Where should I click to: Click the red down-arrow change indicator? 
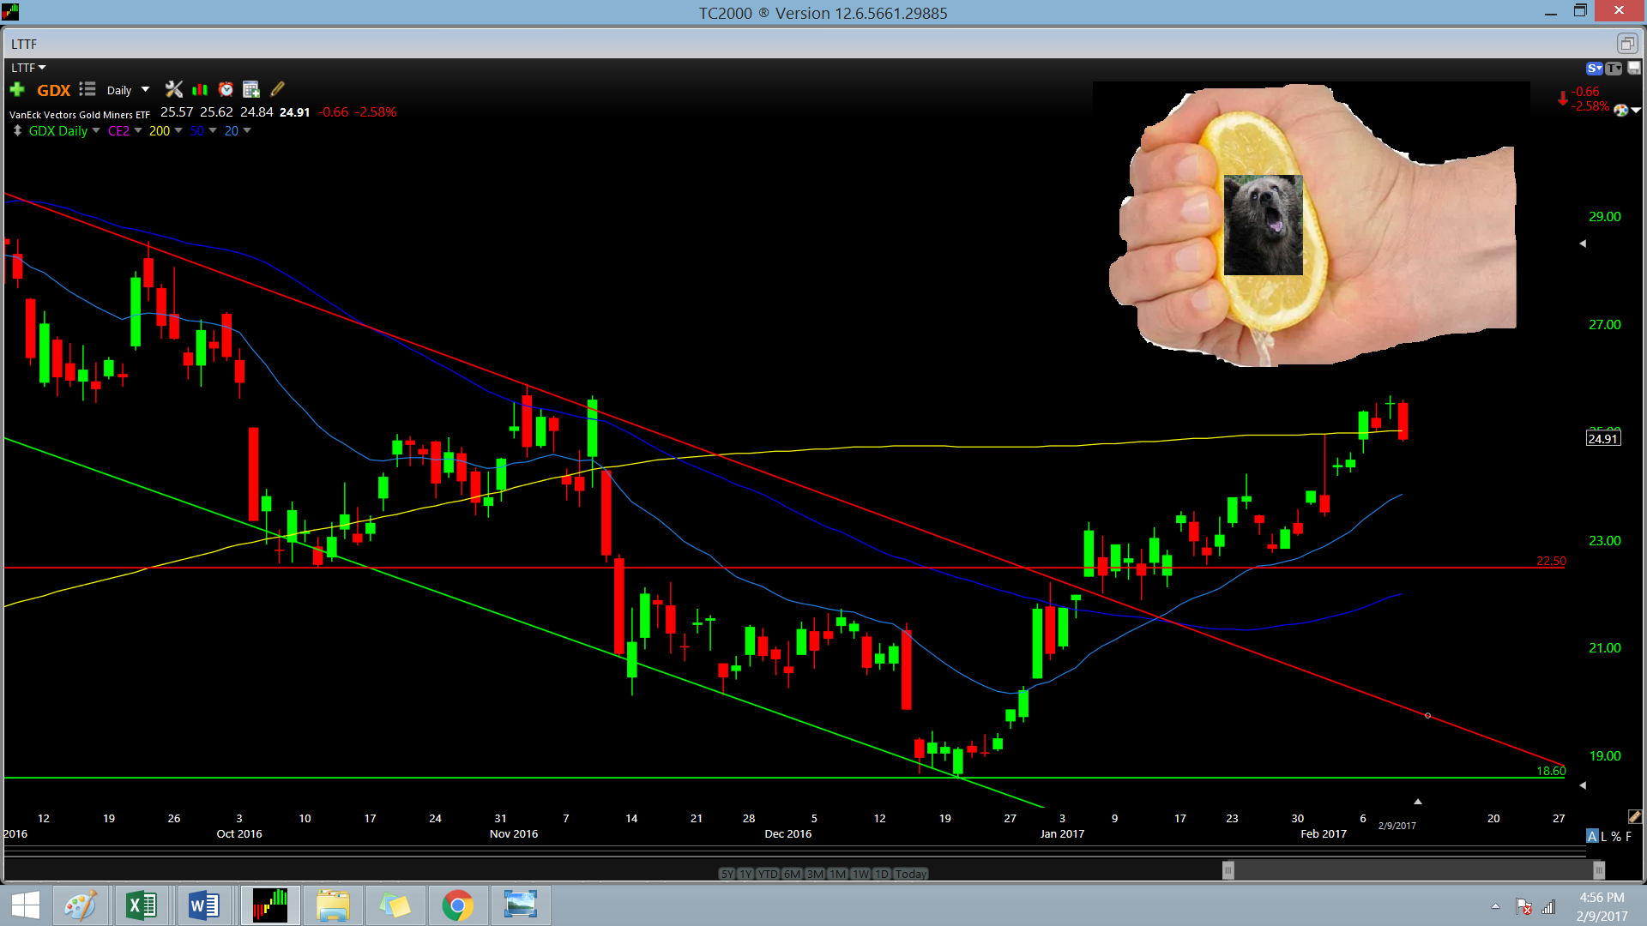coord(1563,99)
